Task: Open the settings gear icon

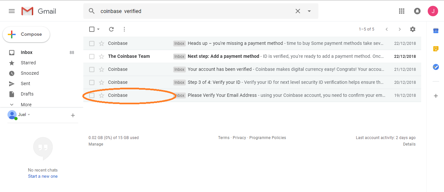Action: tap(413, 29)
